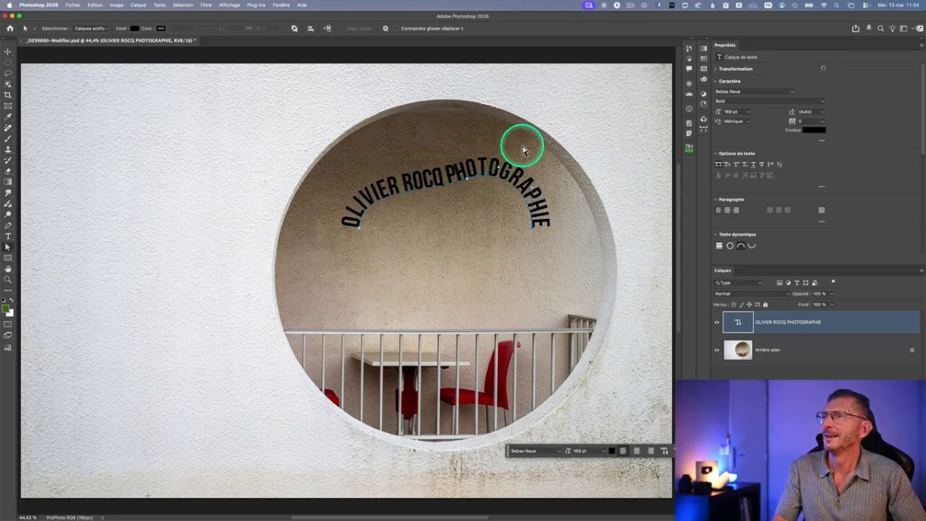Image resolution: width=926 pixels, height=521 pixels.
Task: Select the Brush tool
Action: [x=8, y=138]
